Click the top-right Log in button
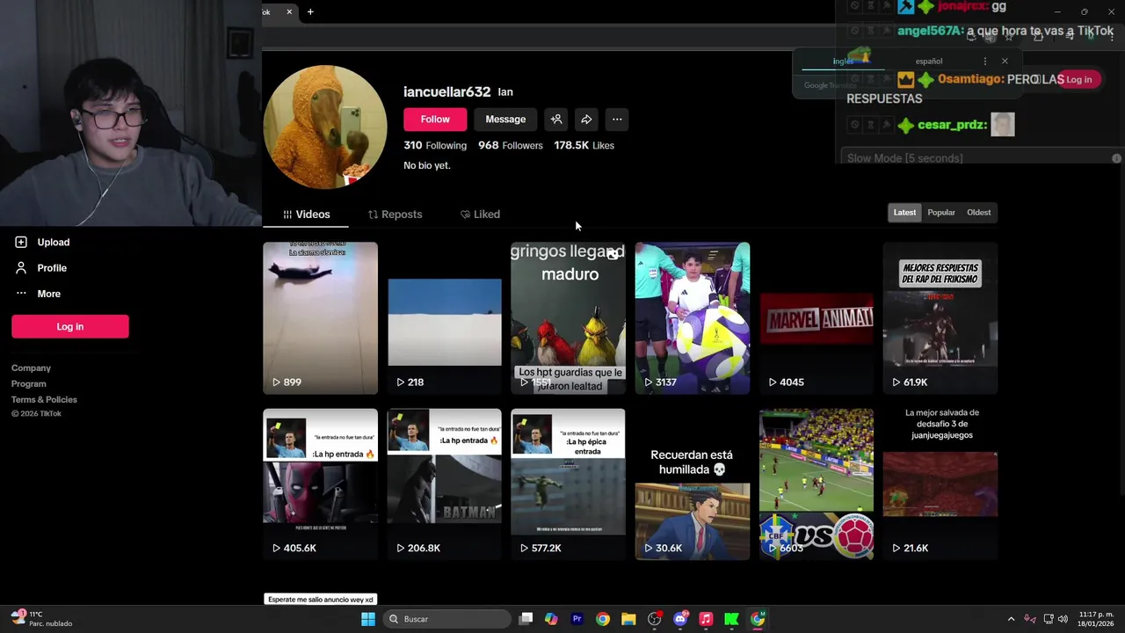The width and height of the screenshot is (1125, 633). click(1078, 79)
